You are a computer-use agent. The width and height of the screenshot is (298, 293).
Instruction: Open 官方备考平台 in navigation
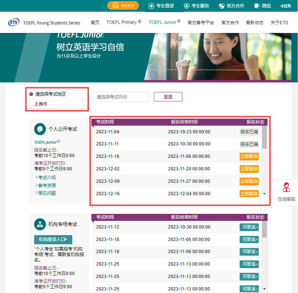tap(201, 23)
